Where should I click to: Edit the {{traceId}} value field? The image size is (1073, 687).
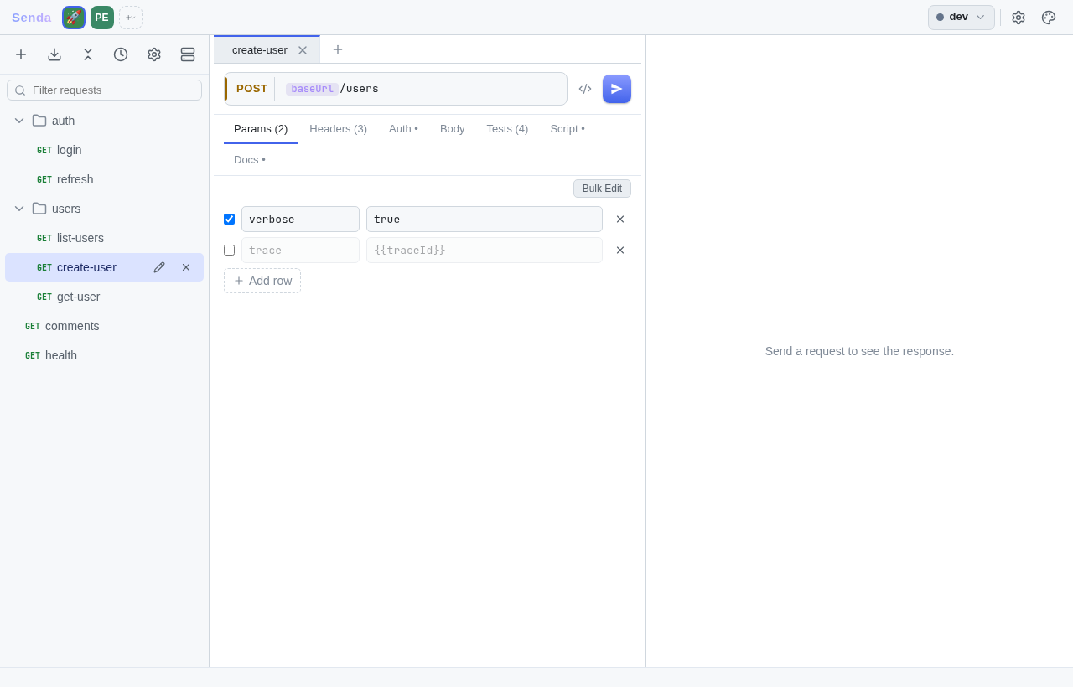[485, 251]
